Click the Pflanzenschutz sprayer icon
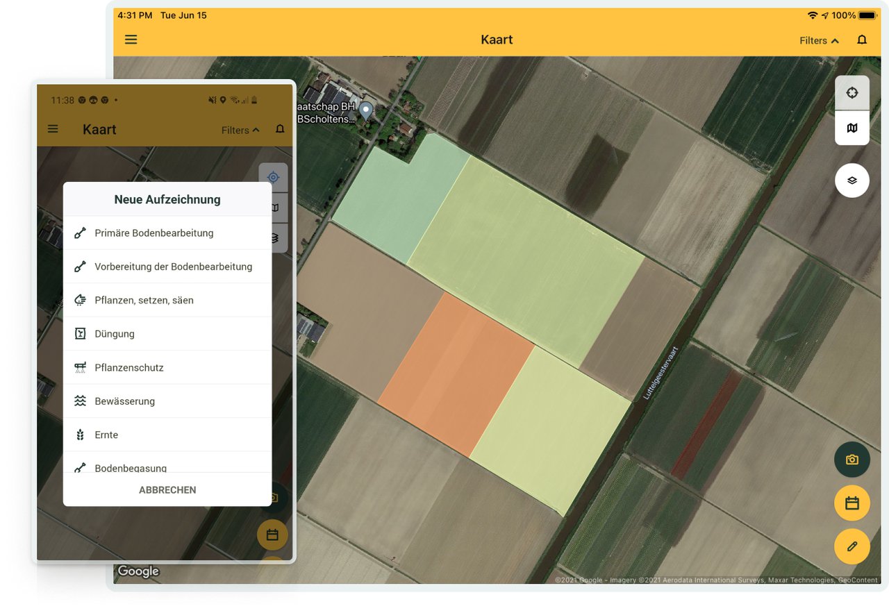The height and width of the screenshot is (613, 889). pyautogui.click(x=80, y=368)
